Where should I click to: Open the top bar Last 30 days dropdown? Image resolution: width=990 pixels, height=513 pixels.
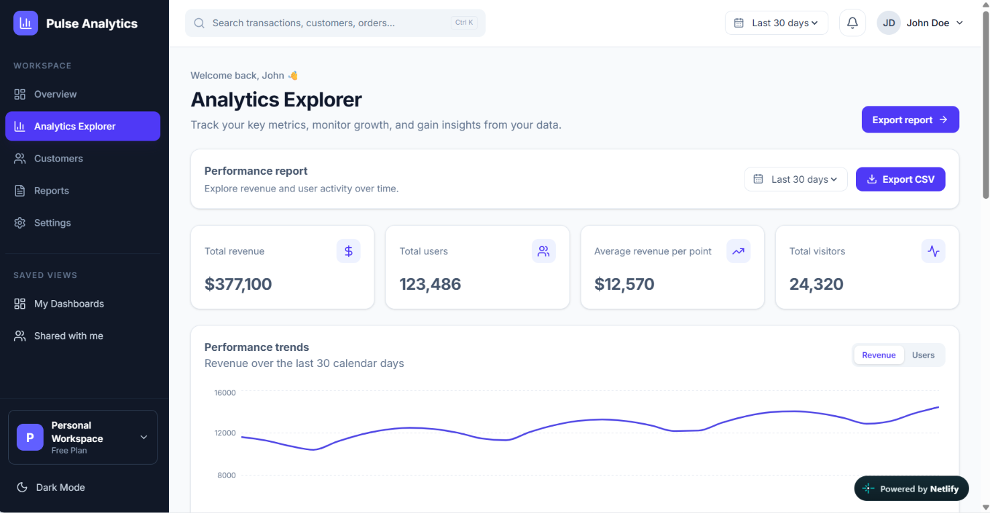(x=777, y=23)
